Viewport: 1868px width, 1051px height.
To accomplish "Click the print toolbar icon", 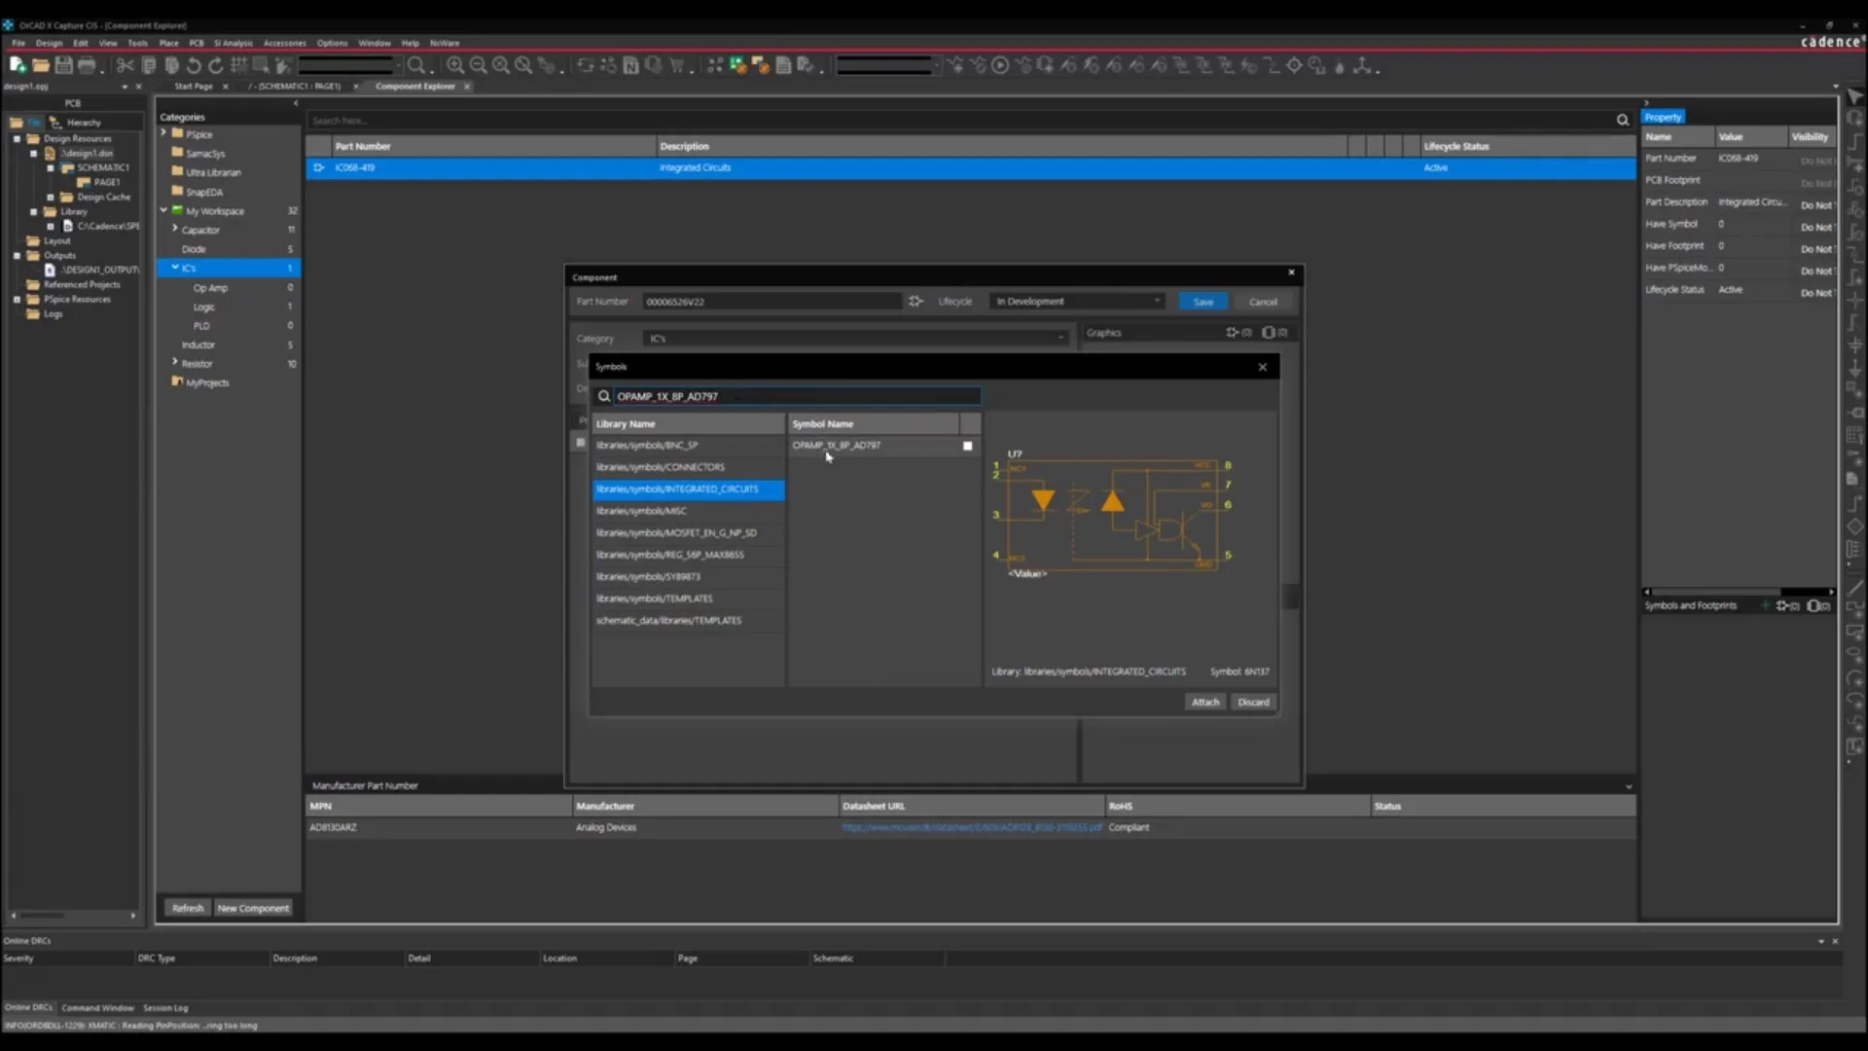I will coord(87,65).
